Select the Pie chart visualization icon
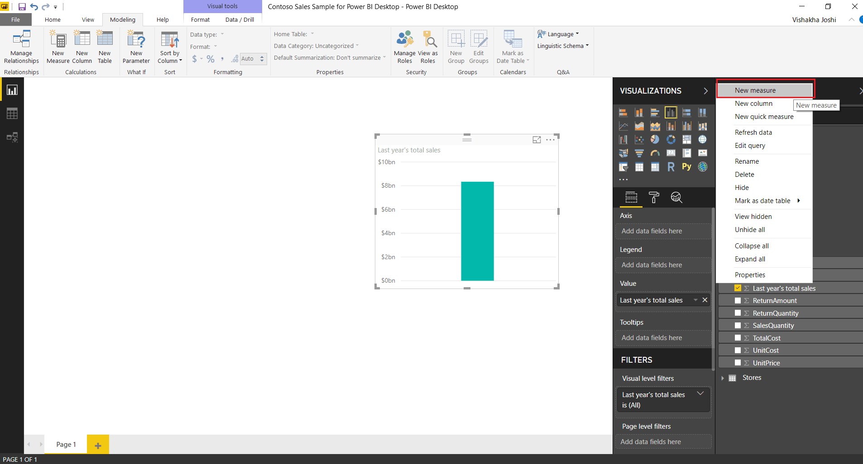 pos(655,139)
